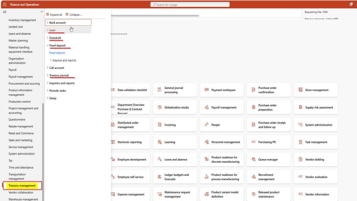Select Treasury management module

click(x=22, y=186)
